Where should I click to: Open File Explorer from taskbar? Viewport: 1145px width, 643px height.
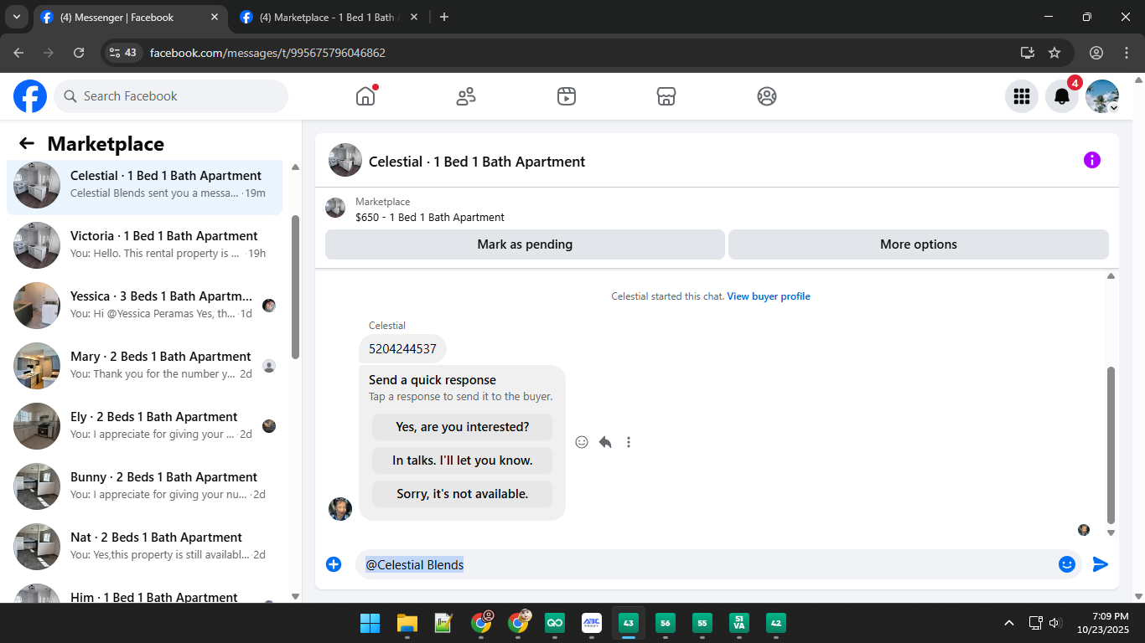pos(407,623)
